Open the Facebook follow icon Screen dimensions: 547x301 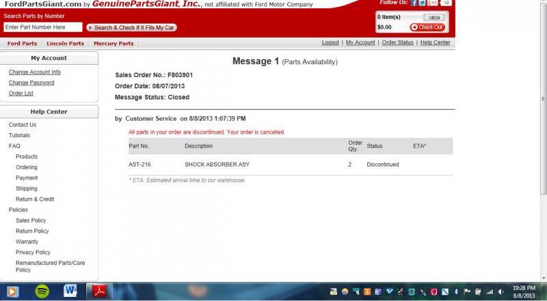[x=414, y=3]
